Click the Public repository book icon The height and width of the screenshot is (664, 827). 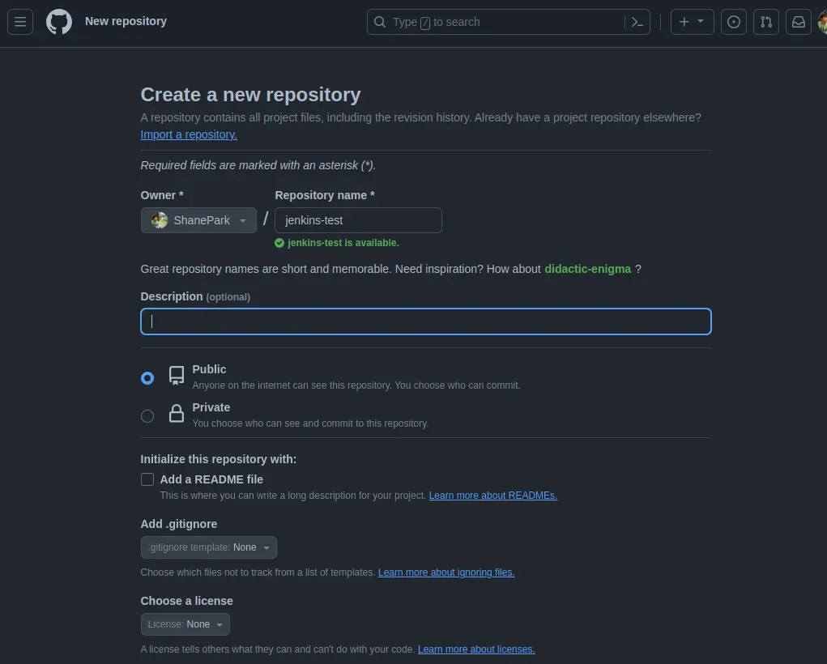click(x=176, y=376)
